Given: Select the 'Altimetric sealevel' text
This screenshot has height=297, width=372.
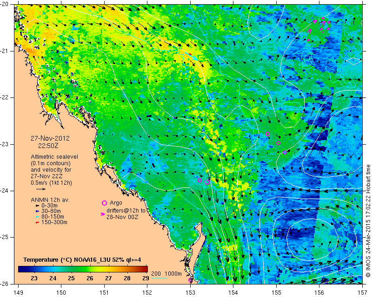Looking at the screenshot, I should 54,157.
